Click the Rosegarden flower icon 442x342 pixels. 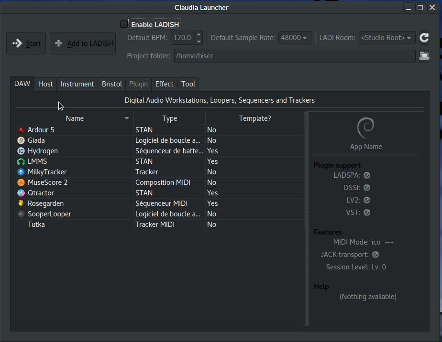click(21, 203)
